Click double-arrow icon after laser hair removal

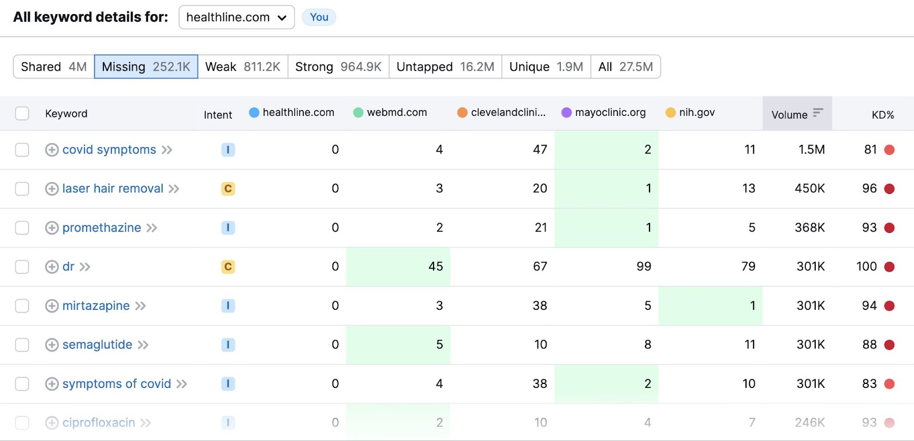pyautogui.click(x=174, y=189)
